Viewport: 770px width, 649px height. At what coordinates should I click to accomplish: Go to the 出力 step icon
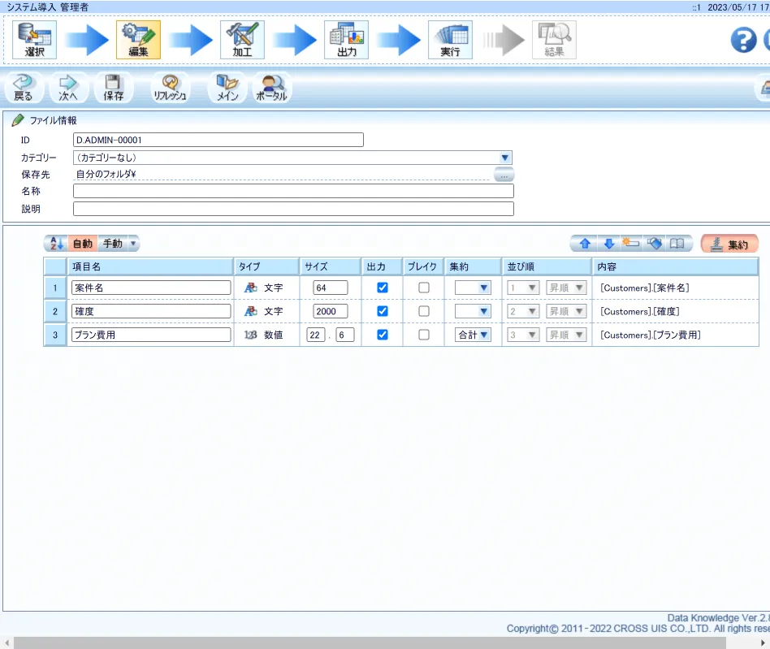346,40
